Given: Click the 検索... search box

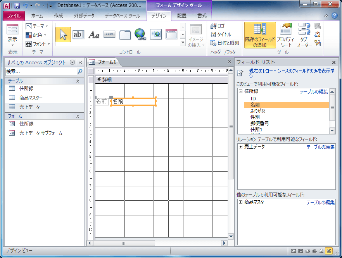Looking at the screenshot, I should (41, 71).
